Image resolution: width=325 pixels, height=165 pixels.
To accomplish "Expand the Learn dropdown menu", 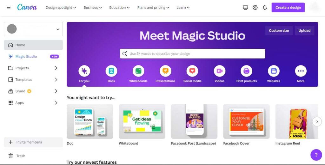I will 183,8.
